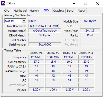This screenshot has width=103, height=97.
Task: Open the Bench tab
Action: (x=71, y=11)
